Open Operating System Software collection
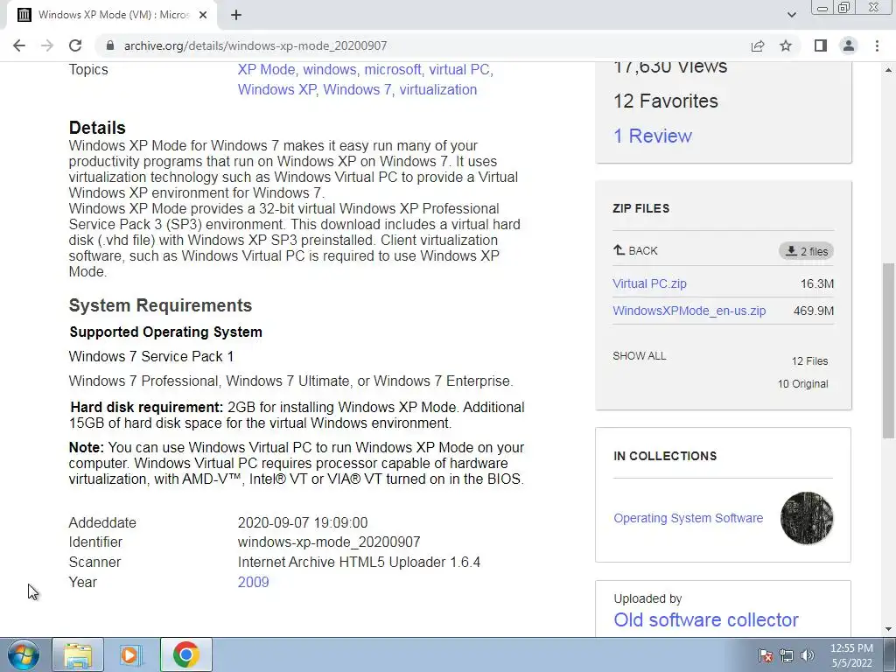 (x=689, y=518)
